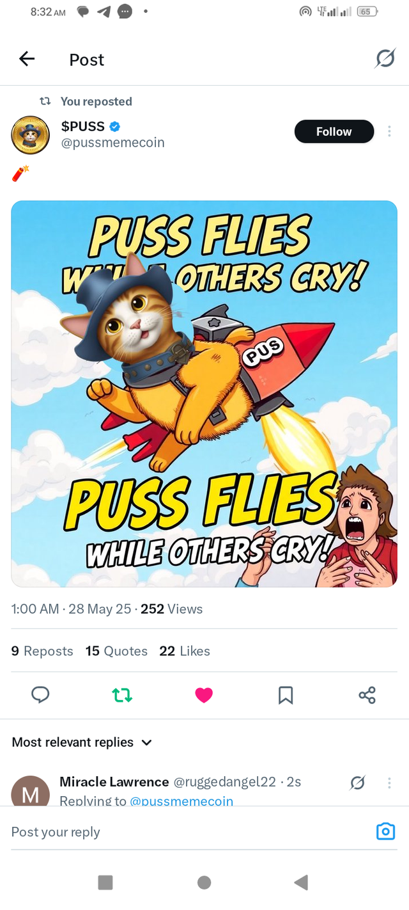Open the reply comment icon
The image size is (409, 910).
(40, 695)
